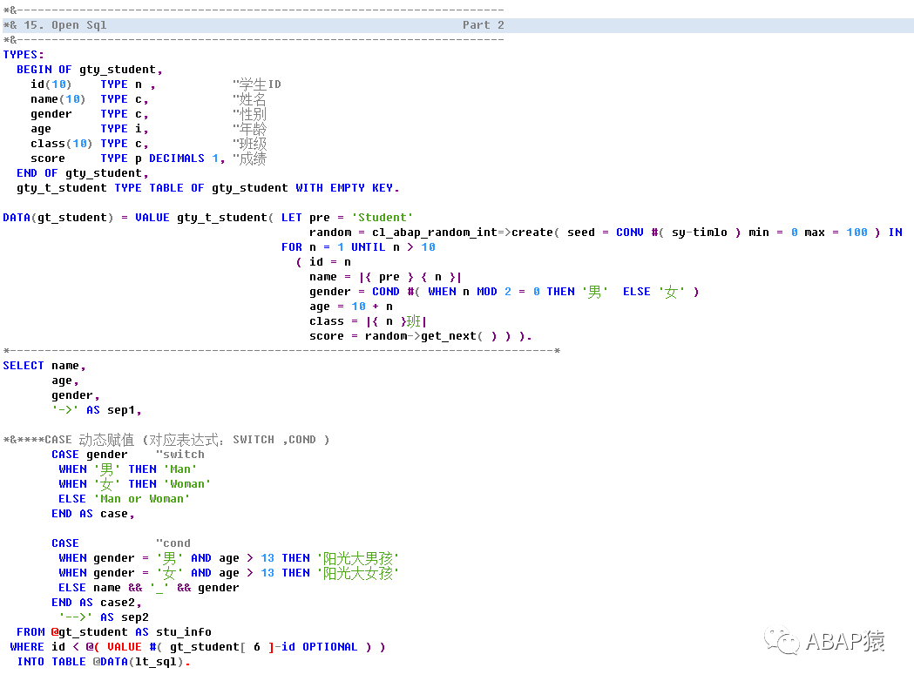This screenshot has height=681, width=914.
Task: Click 'ELSE name && '_' && gender' line
Action: [x=149, y=588]
